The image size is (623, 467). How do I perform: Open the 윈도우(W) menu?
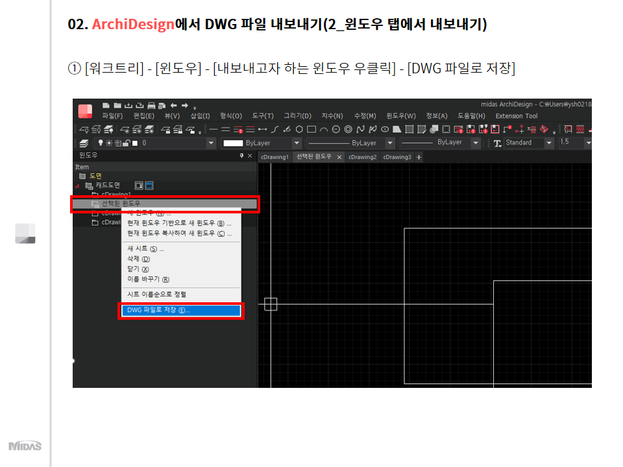(401, 116)
